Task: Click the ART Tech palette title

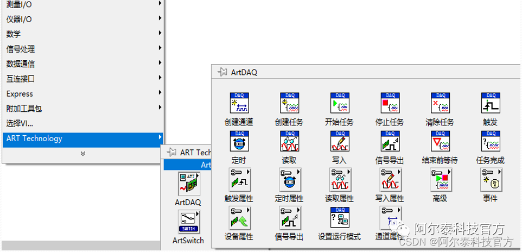Action: coord(195,153)
